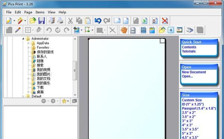Click the pencil edit icon
224x139 pixels.
18,30
